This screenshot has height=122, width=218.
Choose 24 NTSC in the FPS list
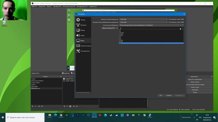(151, 33)
